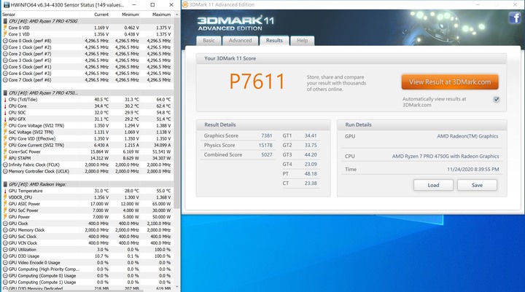
Task: Click the GPU ASIC Power lightning icon
Action: point(5,204)
